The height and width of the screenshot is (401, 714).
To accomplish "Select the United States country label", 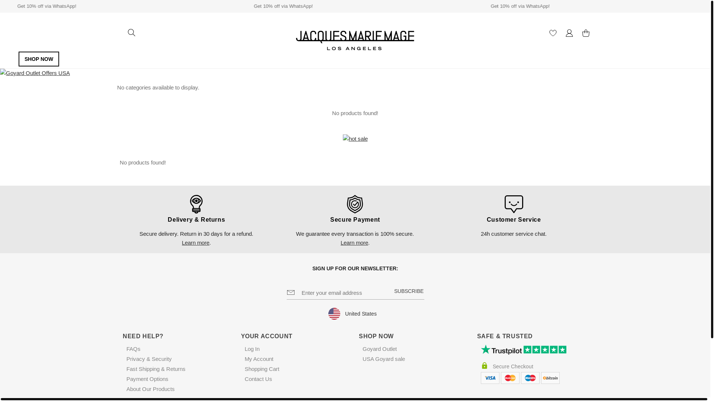I will point(361,314).
